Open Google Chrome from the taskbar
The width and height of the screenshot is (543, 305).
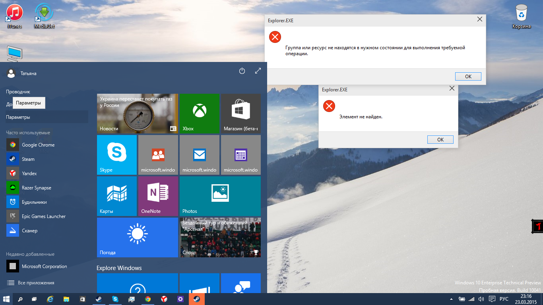(148, 299)
